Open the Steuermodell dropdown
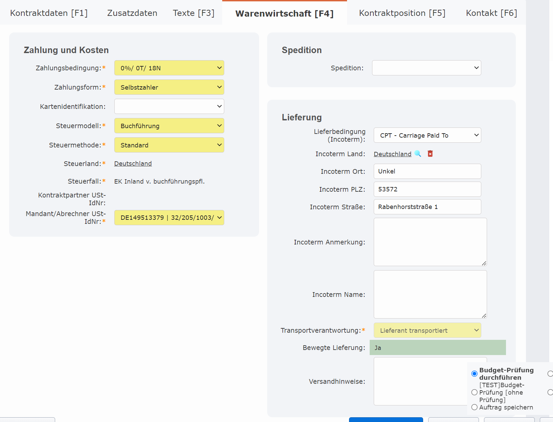 169,126
